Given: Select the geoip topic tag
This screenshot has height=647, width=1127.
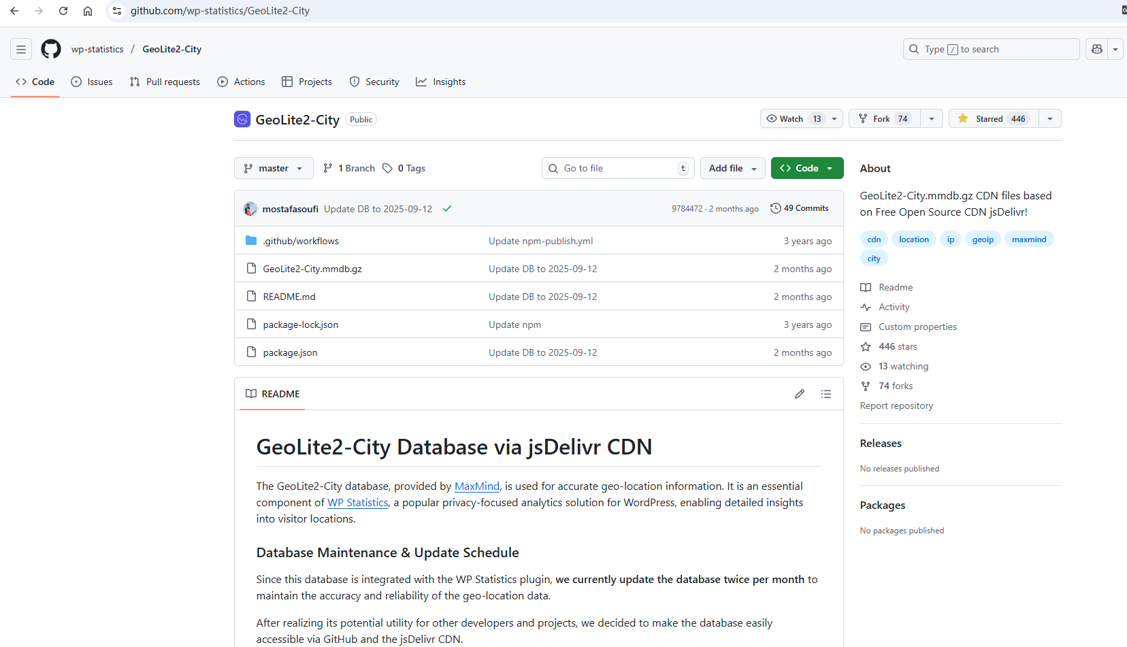Looking at the screenshot, I should pyautogui.click(x=983, y=239).
